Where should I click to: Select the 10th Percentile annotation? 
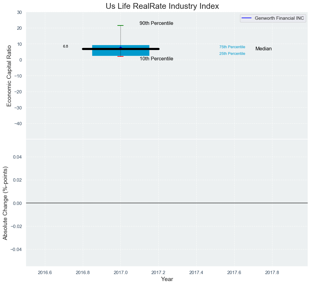(x=156, y=59)
